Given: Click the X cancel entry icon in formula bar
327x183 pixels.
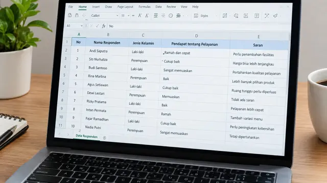Looking at the screenshot, I should click(91, 26).
